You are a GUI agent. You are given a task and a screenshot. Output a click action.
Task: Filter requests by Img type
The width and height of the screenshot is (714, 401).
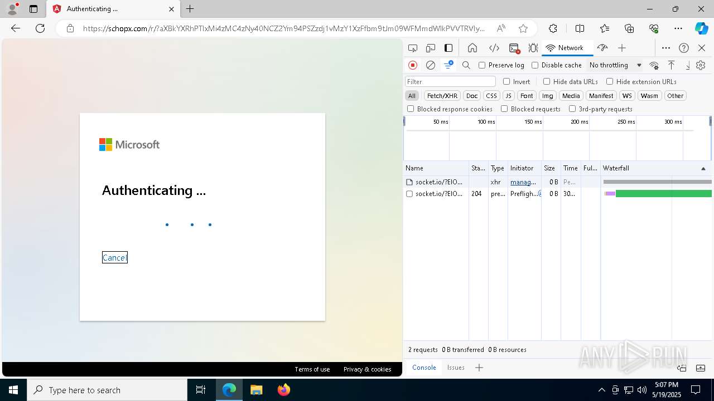[x=548, y=96]
